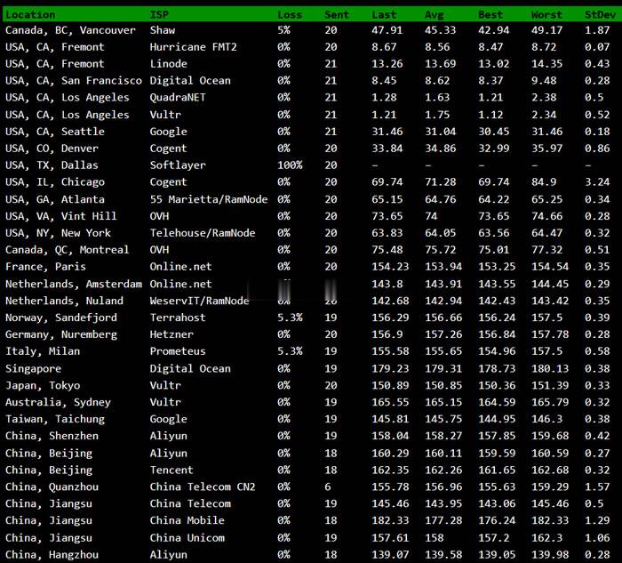Select the 'Softlayer' ISP entry

coord(178,165)
